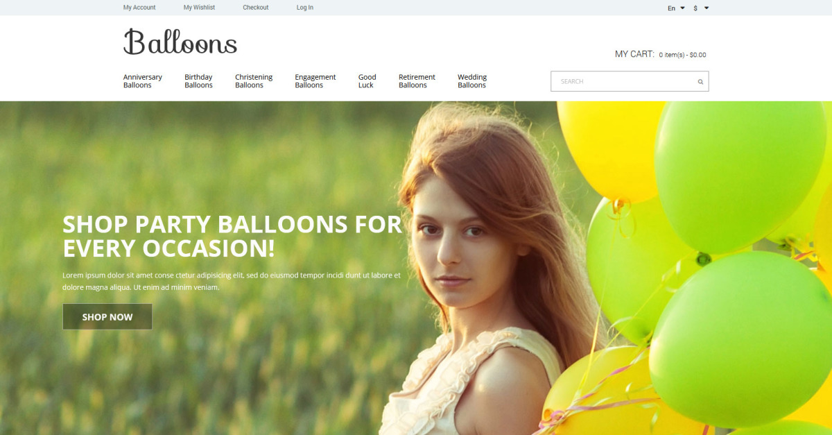Expand the En language dropdown

coord(676,8)
